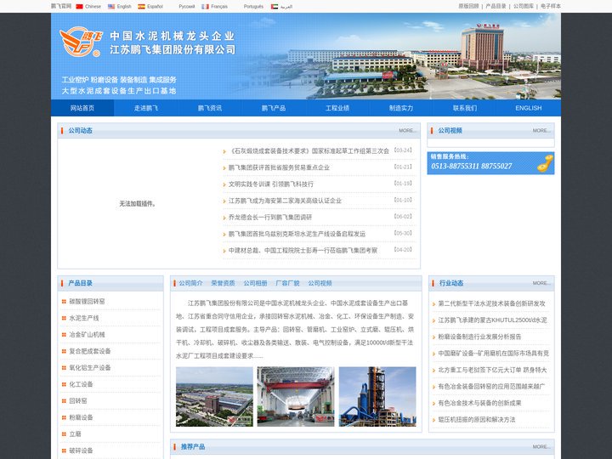Open news 江苏鹏飞成为海安第二家海关高级认证企业
Screen dimensions: 612x459
pyautogui.click(x=285, y=201)
